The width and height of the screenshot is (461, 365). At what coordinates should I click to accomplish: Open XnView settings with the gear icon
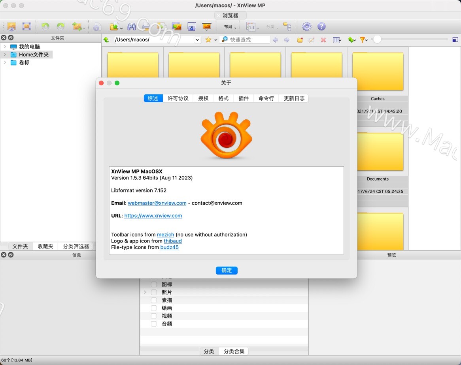307,26
